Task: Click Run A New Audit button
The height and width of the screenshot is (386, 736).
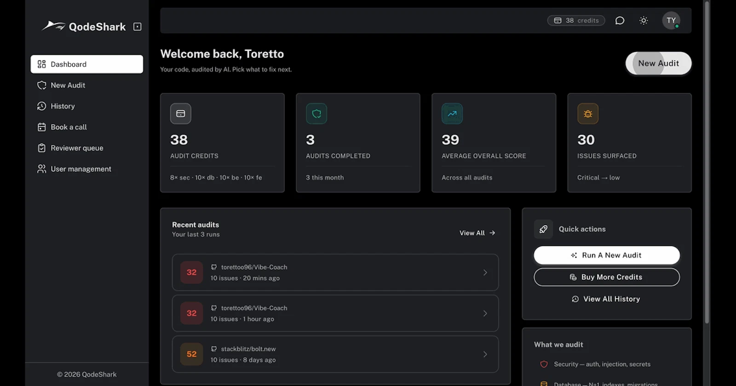Action: click(607, 255)
